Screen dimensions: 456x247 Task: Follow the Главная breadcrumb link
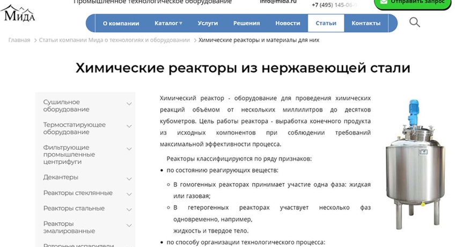point(19,40)
